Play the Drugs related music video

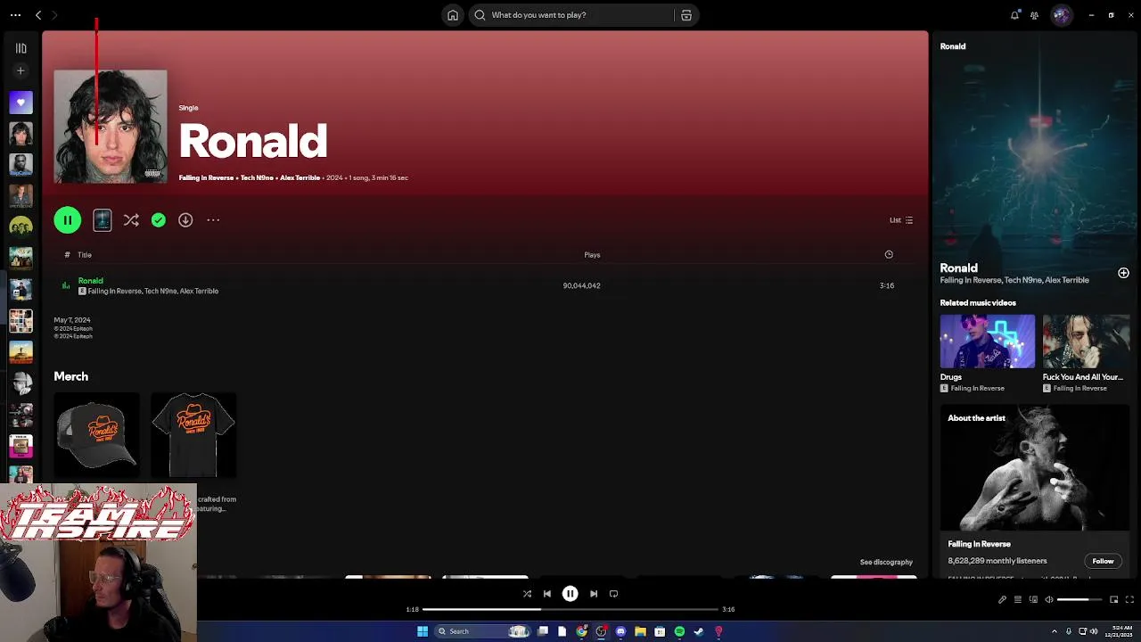tap(988, 342)
